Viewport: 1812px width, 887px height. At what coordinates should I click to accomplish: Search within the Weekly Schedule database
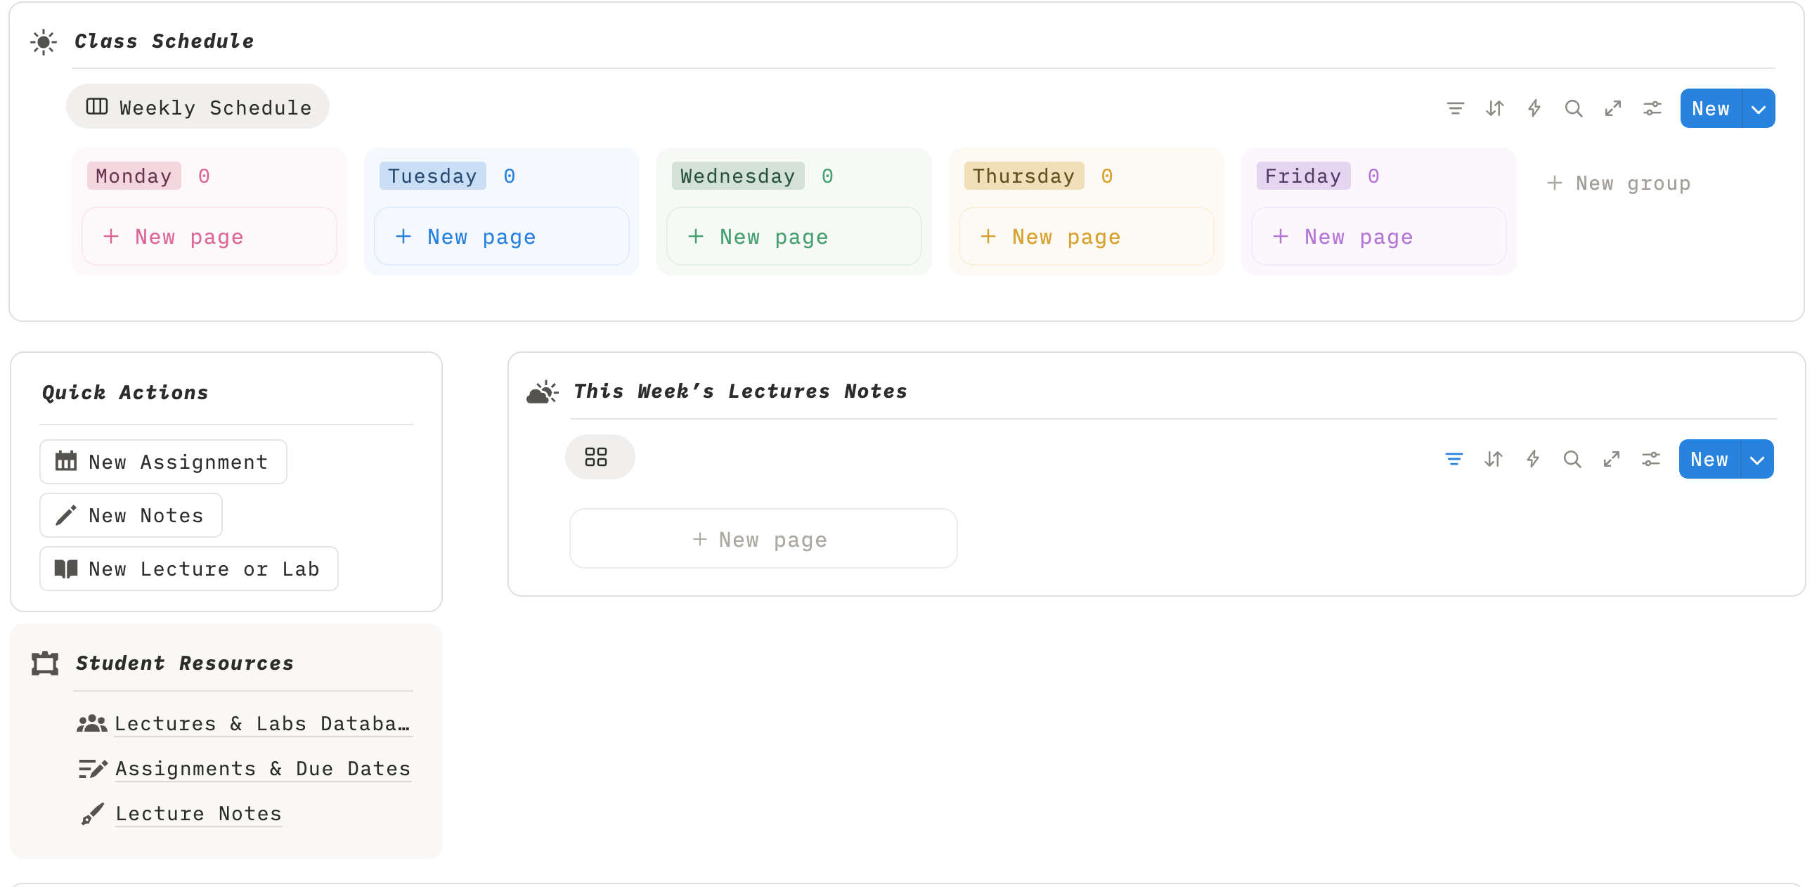(x=1574, y=108)
